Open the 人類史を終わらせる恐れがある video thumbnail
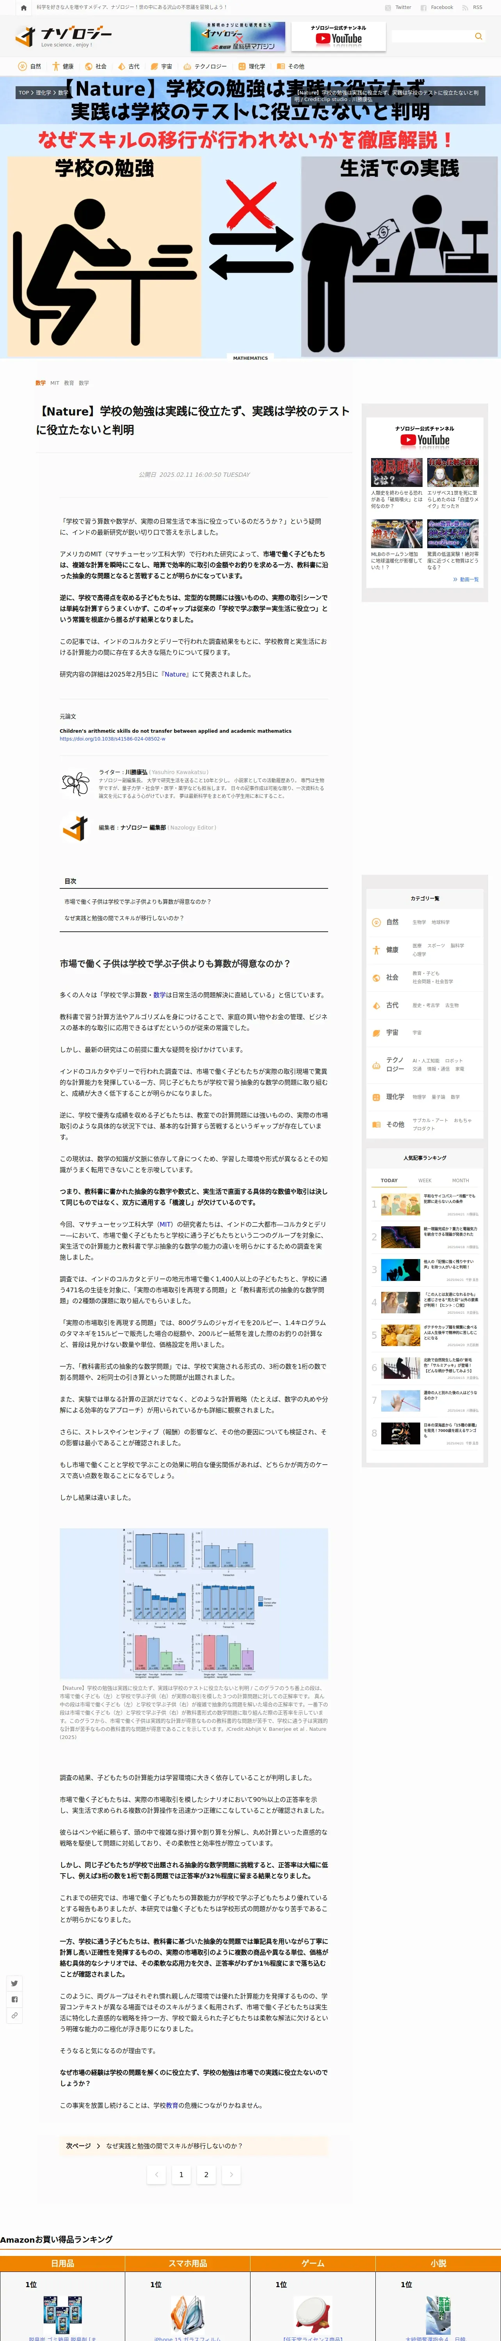Image resolution: width=501 pixels, height=2341 pixels. (x=396, y=472)
